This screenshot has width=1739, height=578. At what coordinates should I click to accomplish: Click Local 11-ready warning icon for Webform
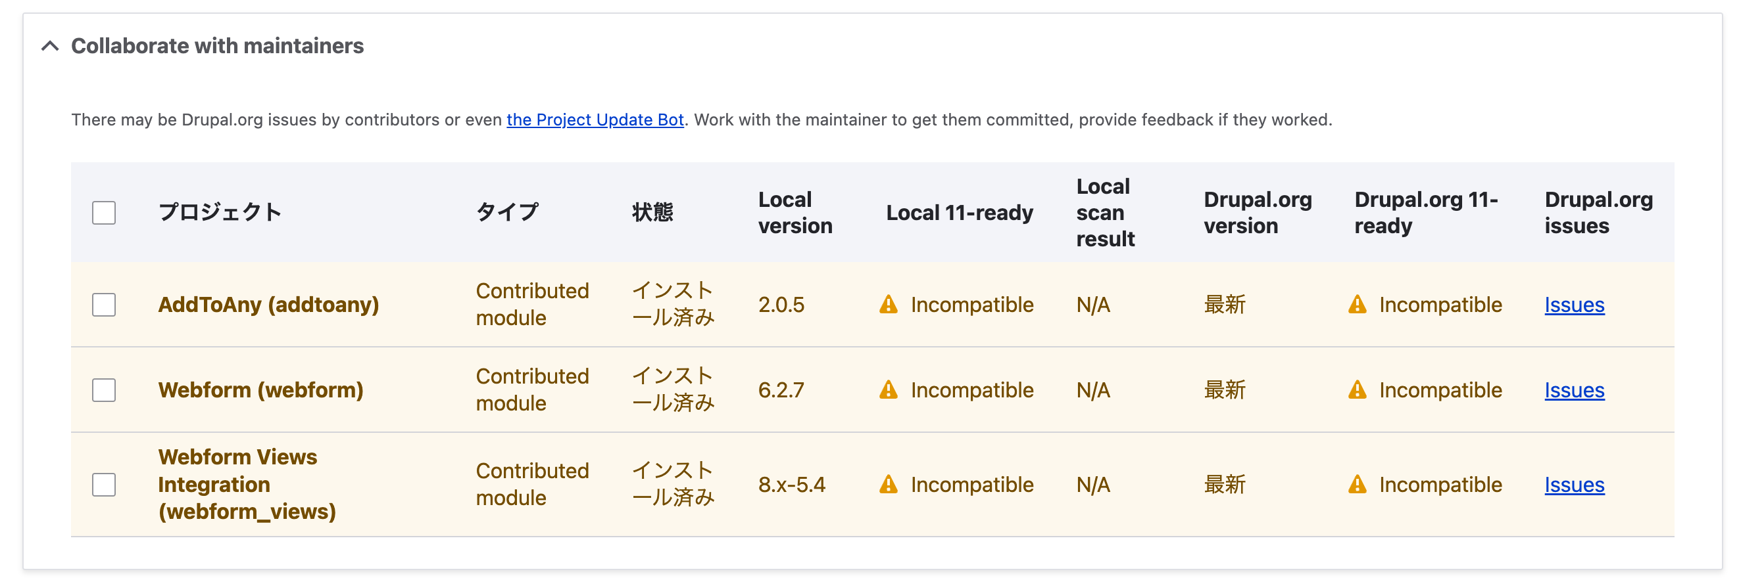click(889, 390)
